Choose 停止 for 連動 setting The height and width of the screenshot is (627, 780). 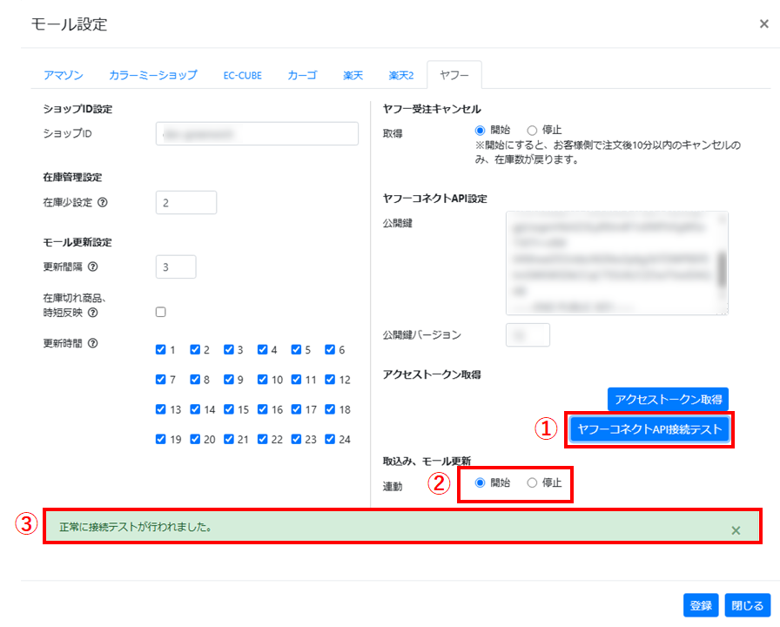(532, 482)
